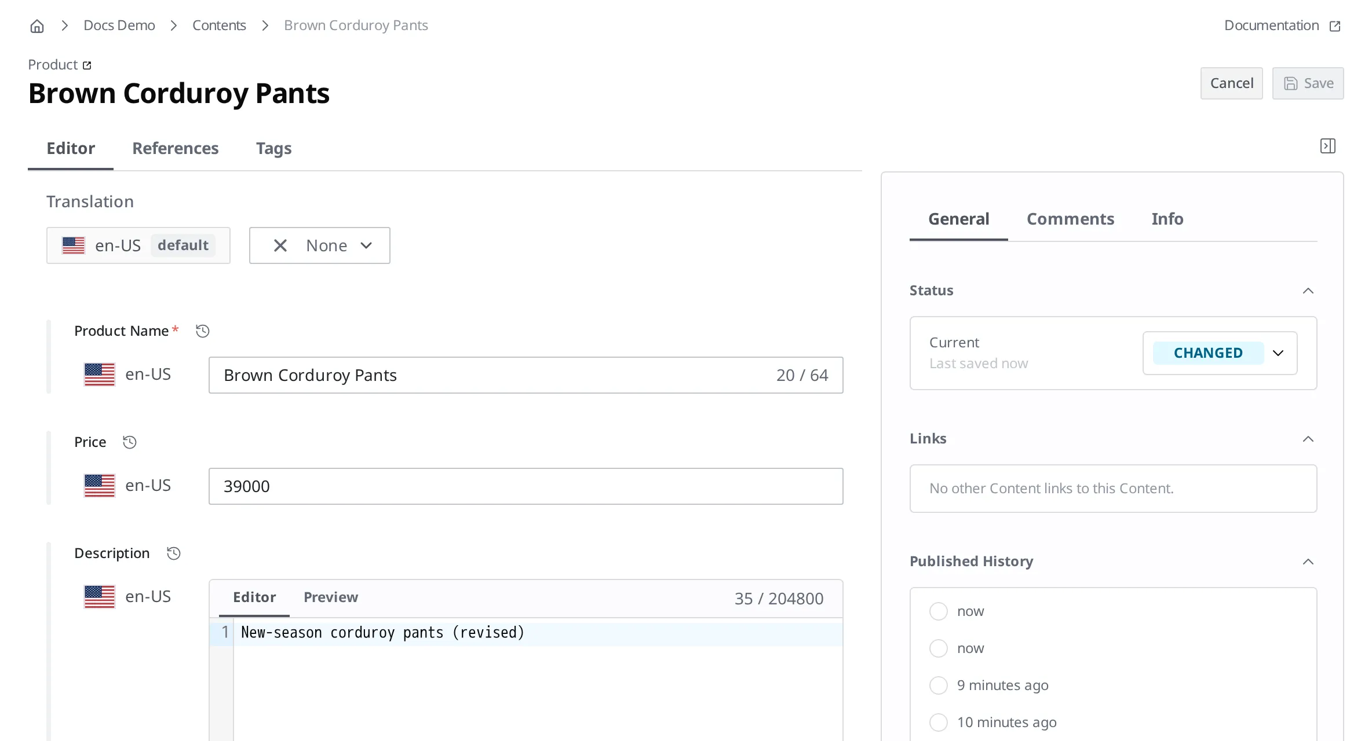Click the Cancel button

pos(1231,83)
